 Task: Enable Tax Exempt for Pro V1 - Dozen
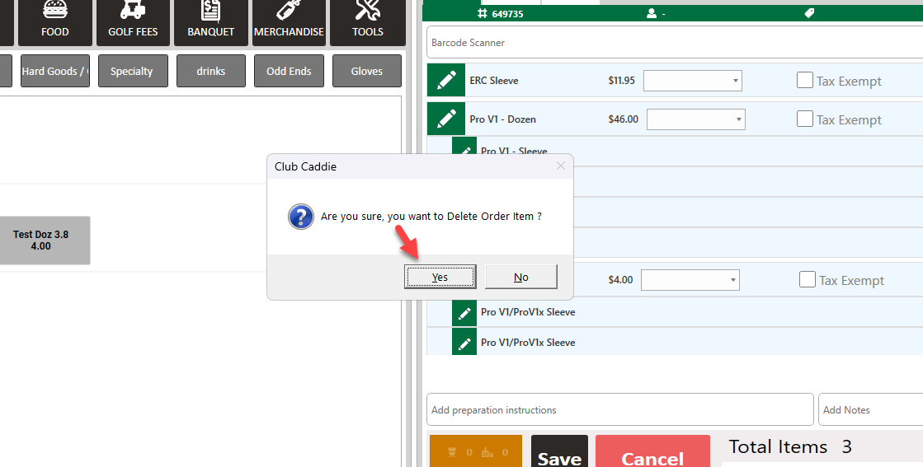point(805,119)
